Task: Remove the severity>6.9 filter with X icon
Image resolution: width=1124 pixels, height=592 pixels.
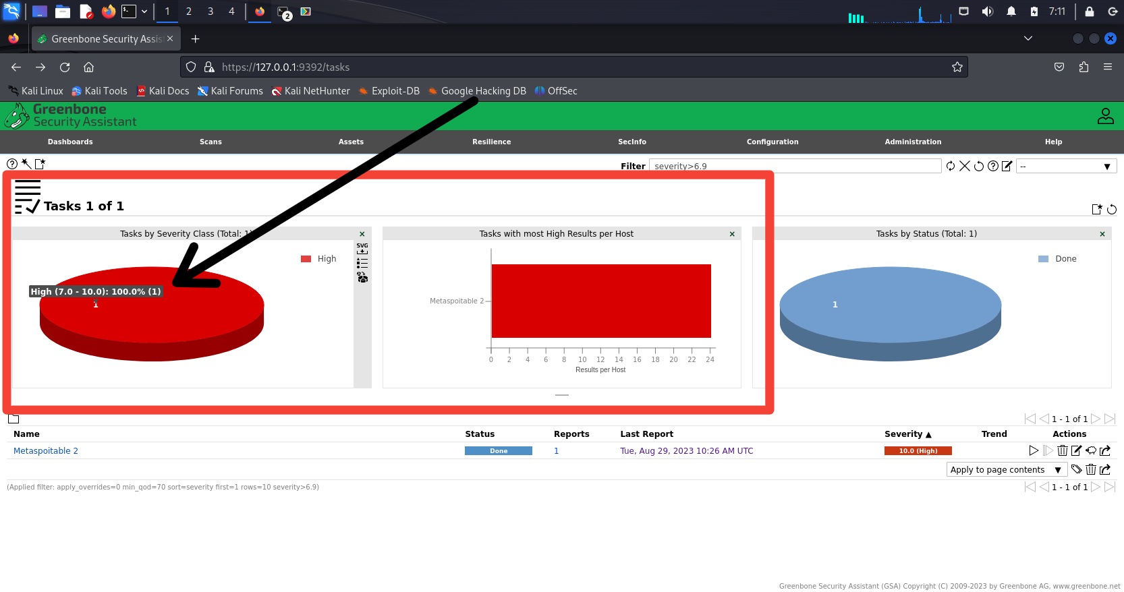Action: [965, 166]
